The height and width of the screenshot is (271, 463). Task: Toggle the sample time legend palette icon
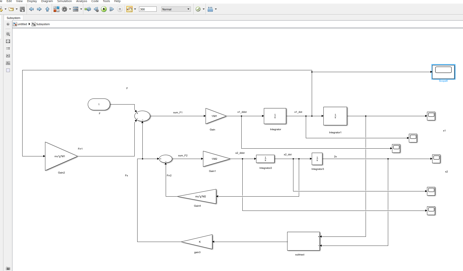pos(8,48)
